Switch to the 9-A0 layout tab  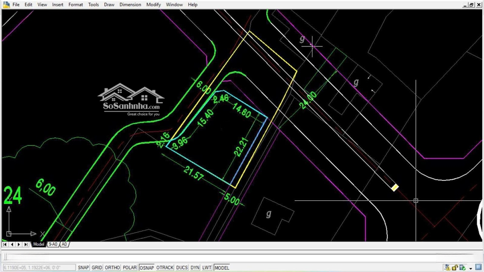click(53, 244)
